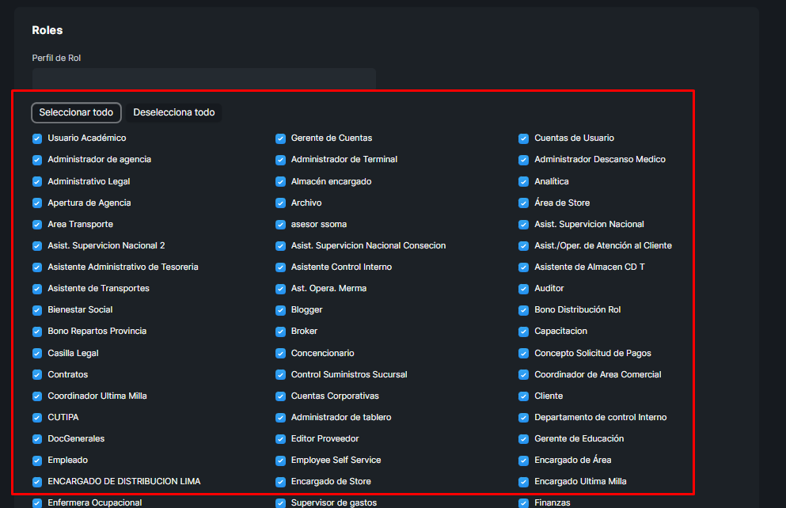Uncheck the Usuario Académico checkbox
The image size is (786, 508).
click(37, 138)
